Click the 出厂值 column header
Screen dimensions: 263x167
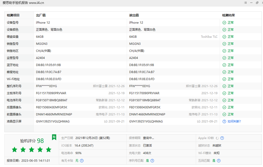click(41, 15)
